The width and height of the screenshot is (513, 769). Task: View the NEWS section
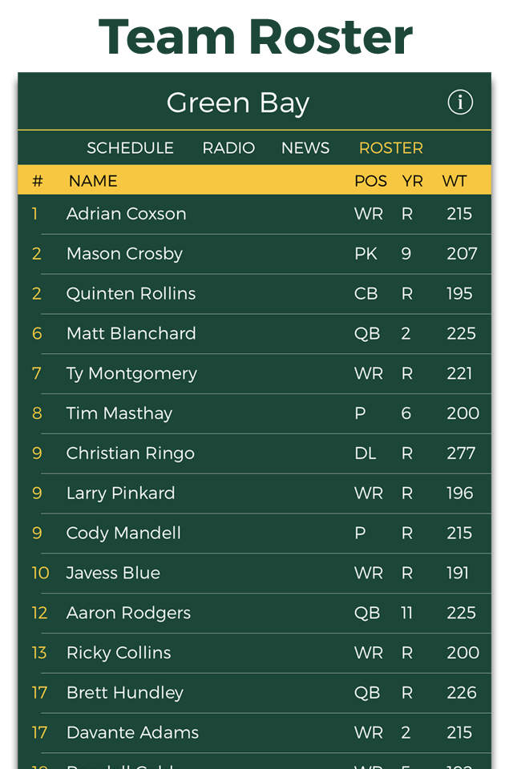[305, 147]
